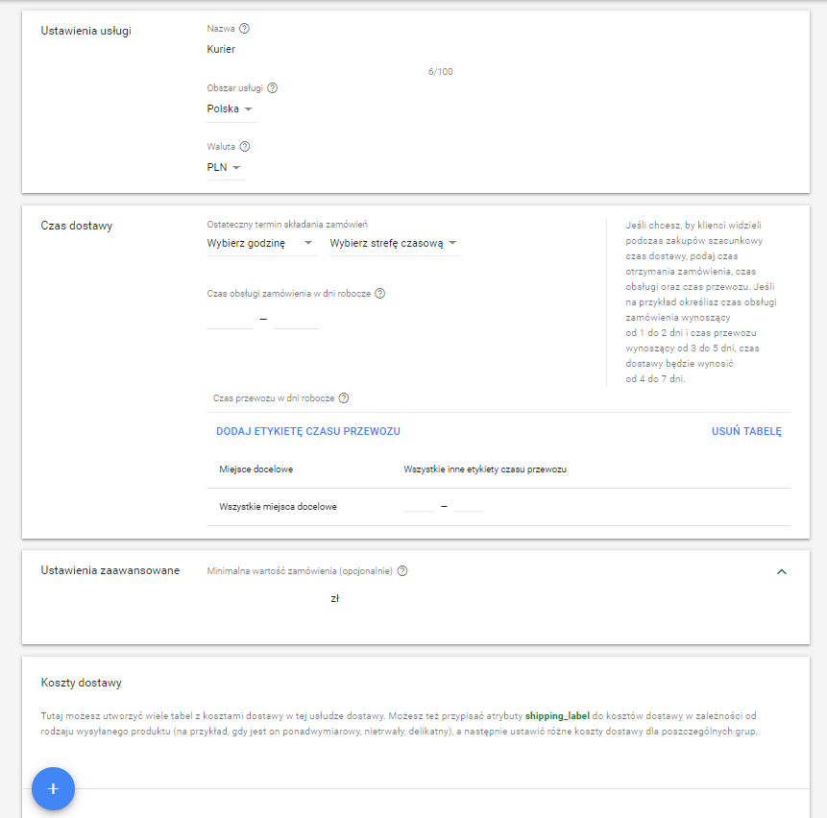Screen dimensions: 827x818
Task: Click the minimum transit time field
Action: coord(418,507)
